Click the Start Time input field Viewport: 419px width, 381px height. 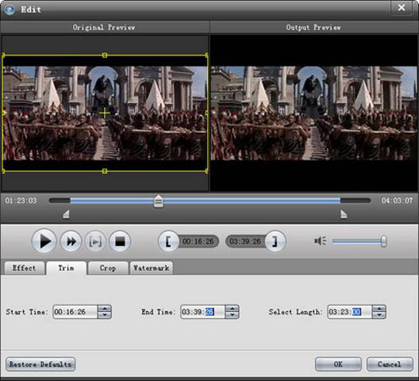coord(75,312)
